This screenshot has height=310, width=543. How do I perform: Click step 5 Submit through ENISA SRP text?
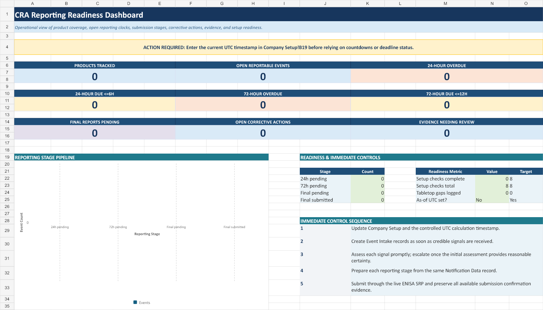click(441, 287)
